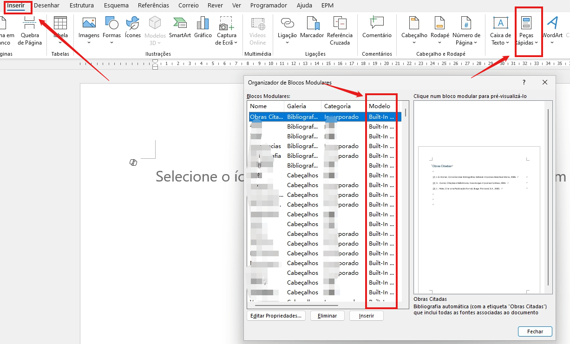
Task: Insert a Caixa de Texto
Action: coord(500,31)
